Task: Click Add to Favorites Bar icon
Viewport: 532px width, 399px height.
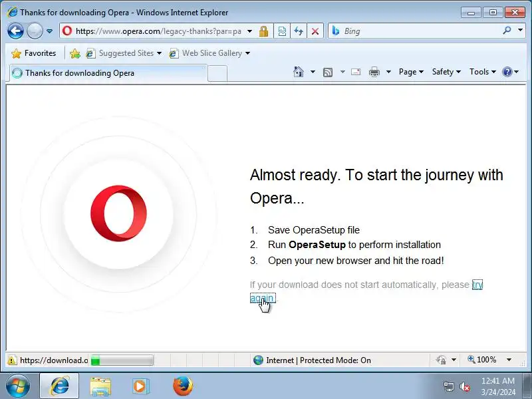Action: 75,53
